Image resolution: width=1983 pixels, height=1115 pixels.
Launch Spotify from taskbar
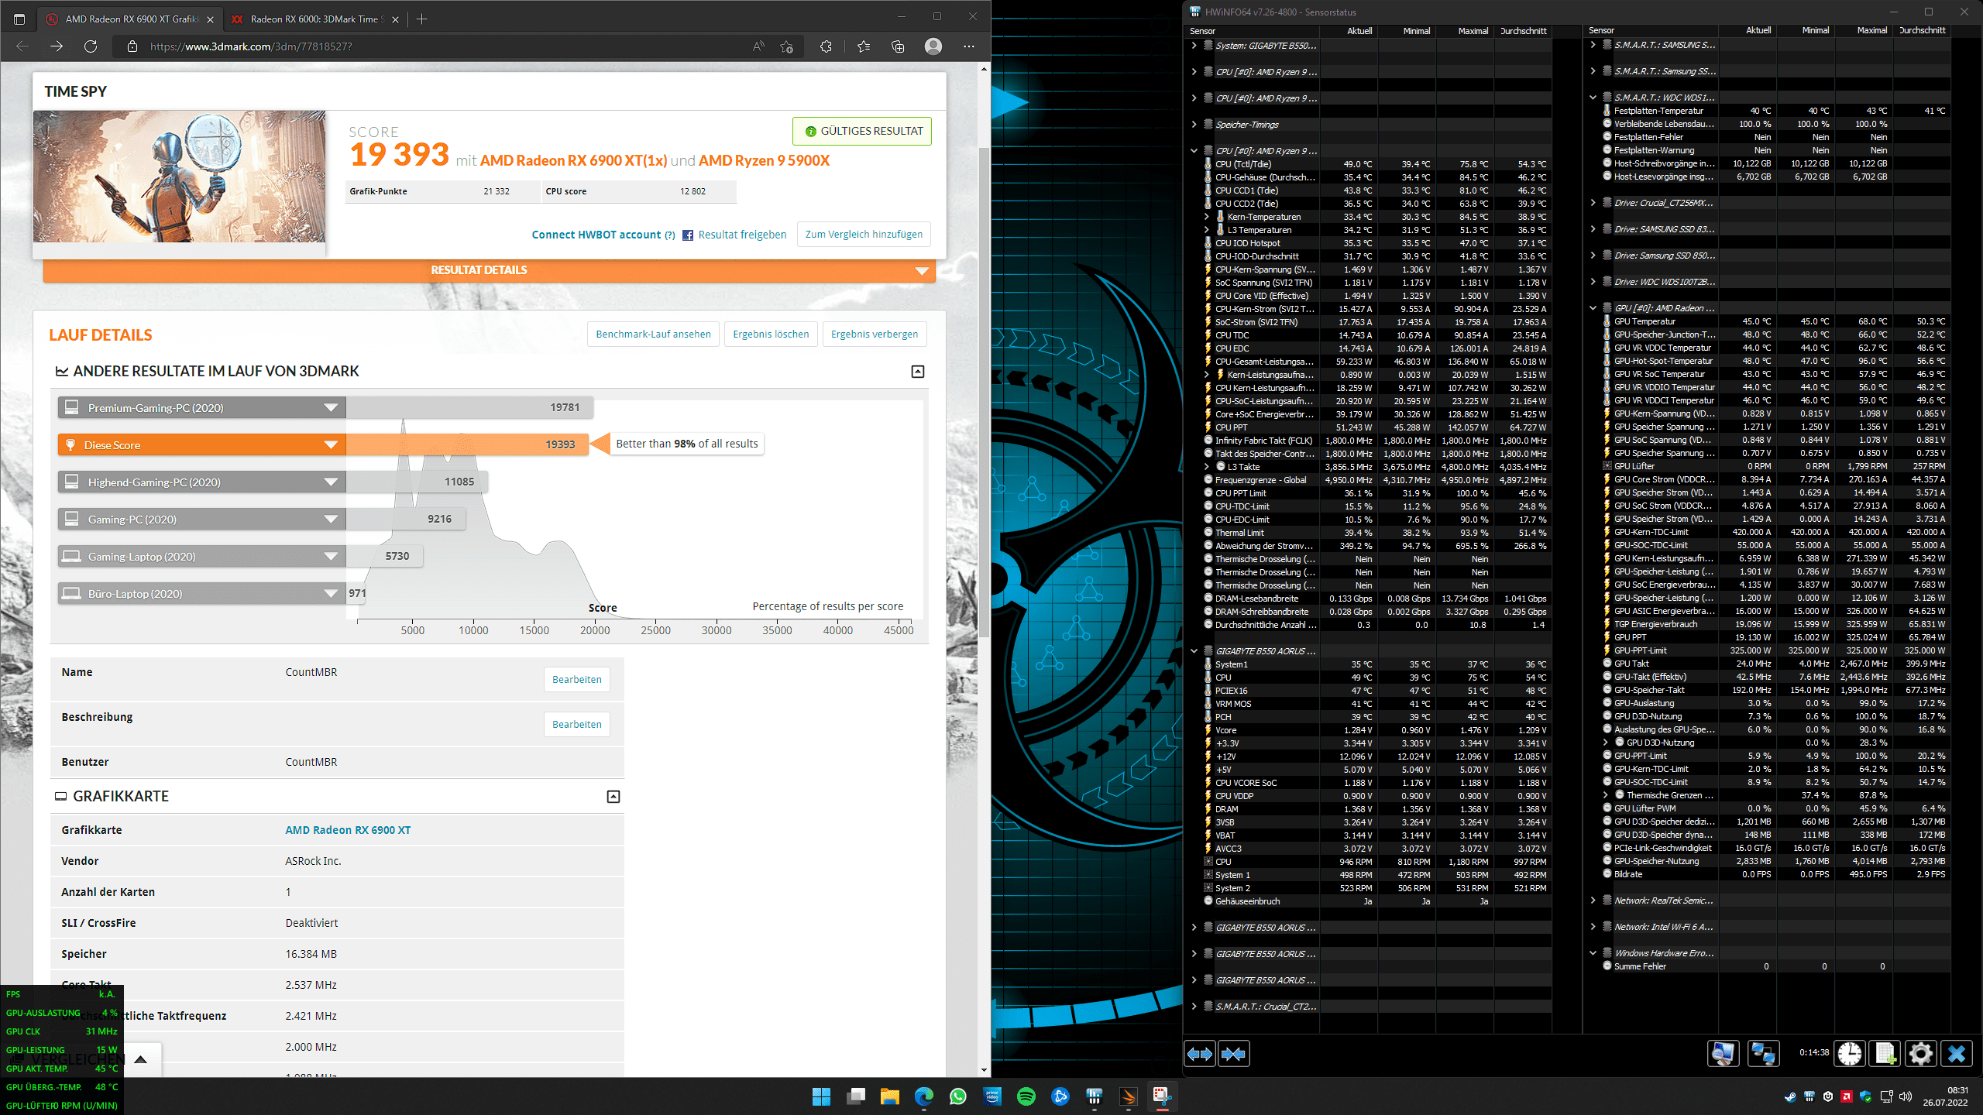pyautogui.click(x=1026, y=1096)
